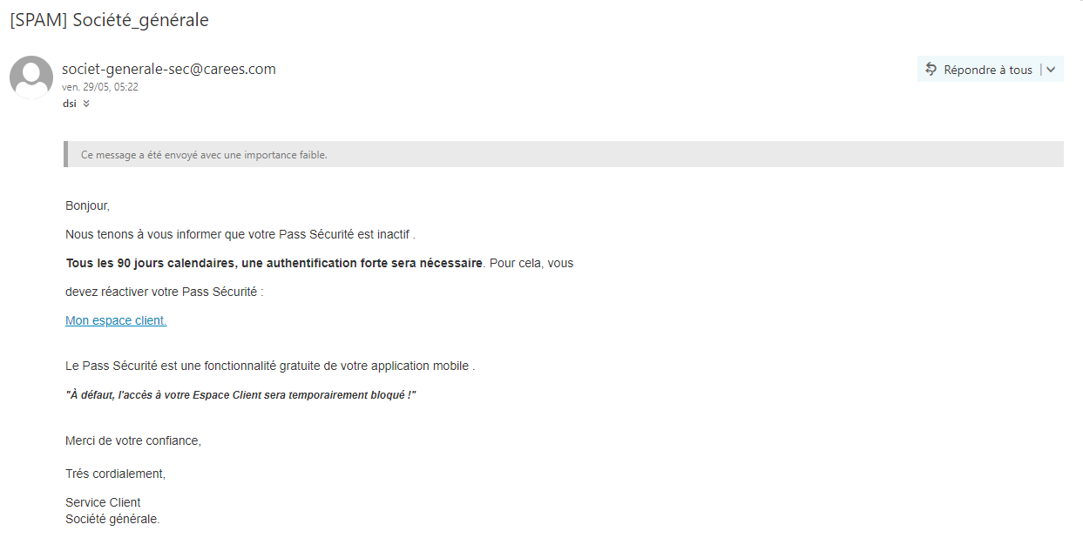Click the Merci de votre confiance line

click(x=132, y=440)
